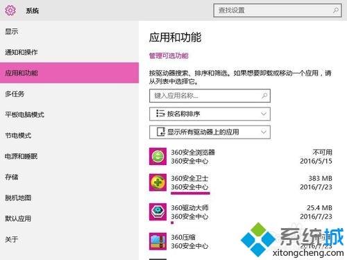This screenshot has width=347, height=260.
Task: Click the 查找设置 search field
Action: [278, 10]
